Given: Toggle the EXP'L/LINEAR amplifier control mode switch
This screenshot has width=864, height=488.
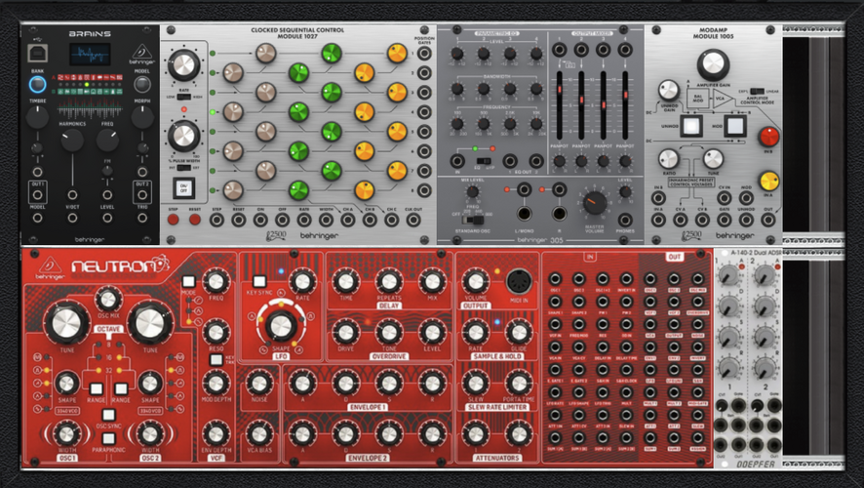Looking at the screenshot, I should pyautogui.click(x=758, y=91).
